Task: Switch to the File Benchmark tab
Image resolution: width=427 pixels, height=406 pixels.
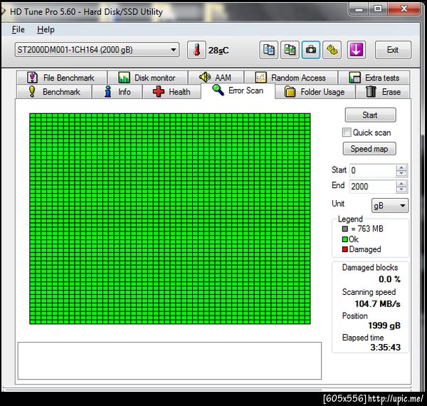Action: click(62, 78)
